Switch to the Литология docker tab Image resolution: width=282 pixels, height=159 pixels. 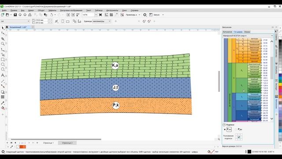pyautogui.click(x=227, y=32)
